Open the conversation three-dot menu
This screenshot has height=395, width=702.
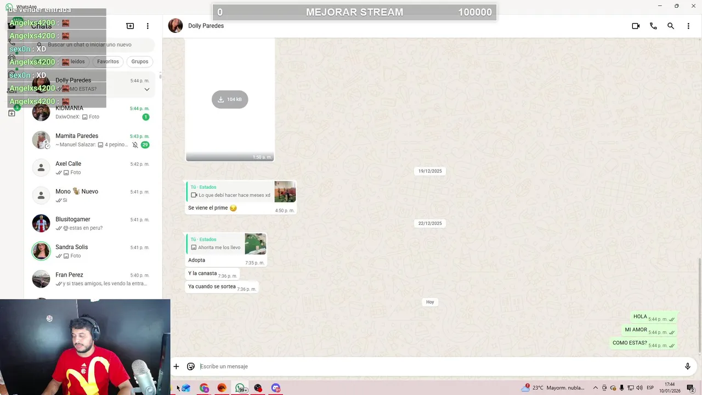click(x=688, y=26)
